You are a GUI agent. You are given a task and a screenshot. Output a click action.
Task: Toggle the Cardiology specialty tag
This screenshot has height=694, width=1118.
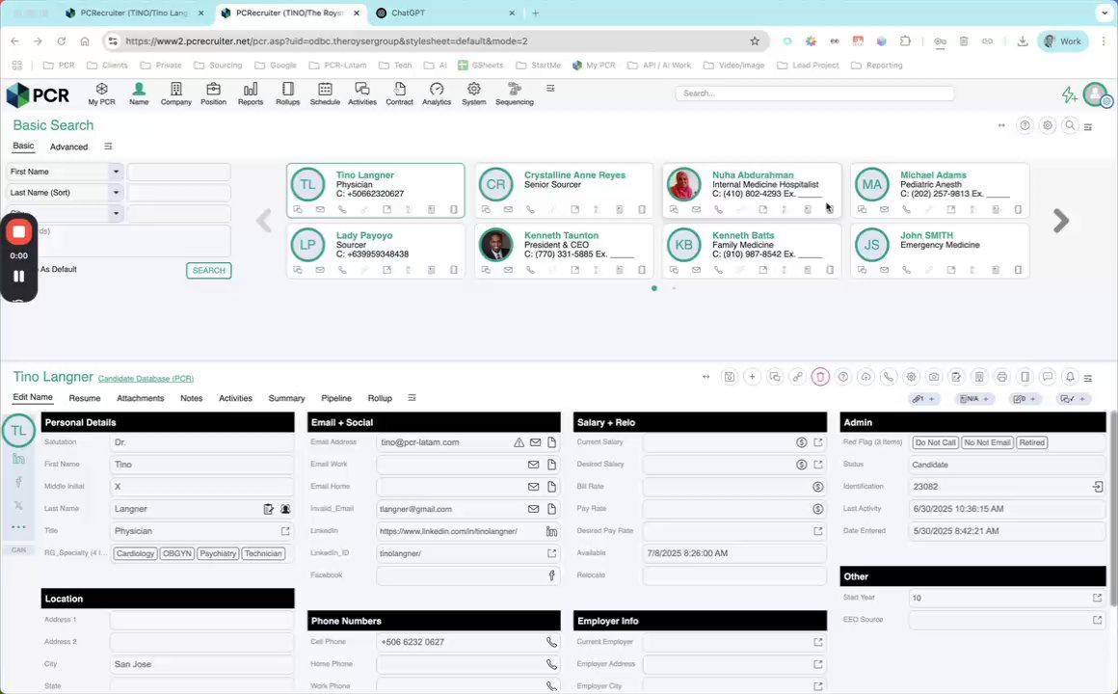[136, 553]
